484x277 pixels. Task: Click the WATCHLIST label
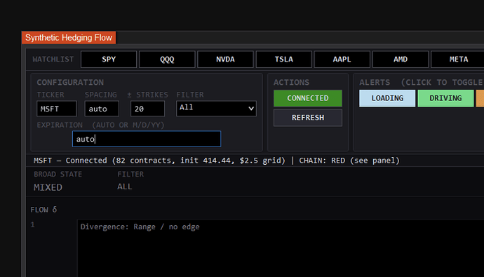click(x=53, y=59)
